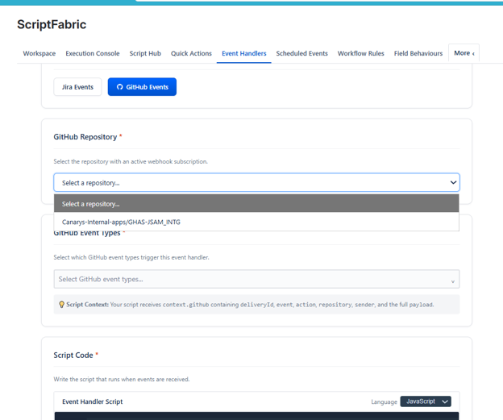Go to Quick Actions tab
This screenshot has width=503, height=420.
[191, 53]
